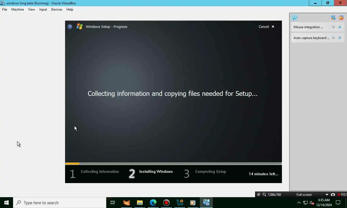Viewport: 347px width, 208px height.
Task: Open the Windows Start menu
Action: [7, 203]
